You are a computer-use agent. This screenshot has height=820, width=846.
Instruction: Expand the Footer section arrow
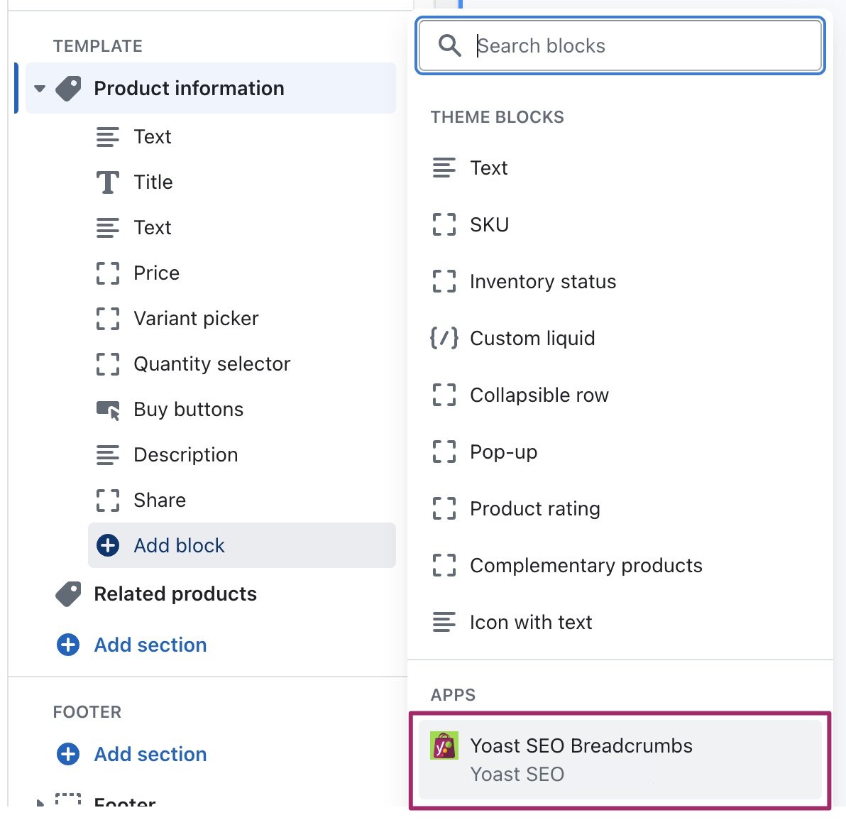click(40, 802)
